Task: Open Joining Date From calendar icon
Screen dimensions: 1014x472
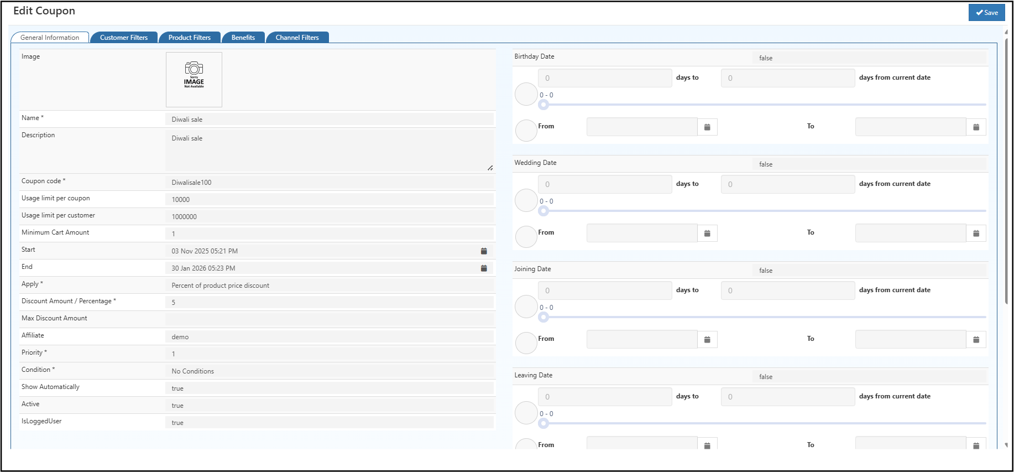Action: pyautogui.click(x=707, y=340)
